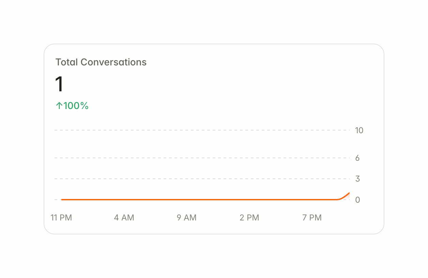Select the 7 PM time label
This screenshot has width=428, height=278.
312,218
